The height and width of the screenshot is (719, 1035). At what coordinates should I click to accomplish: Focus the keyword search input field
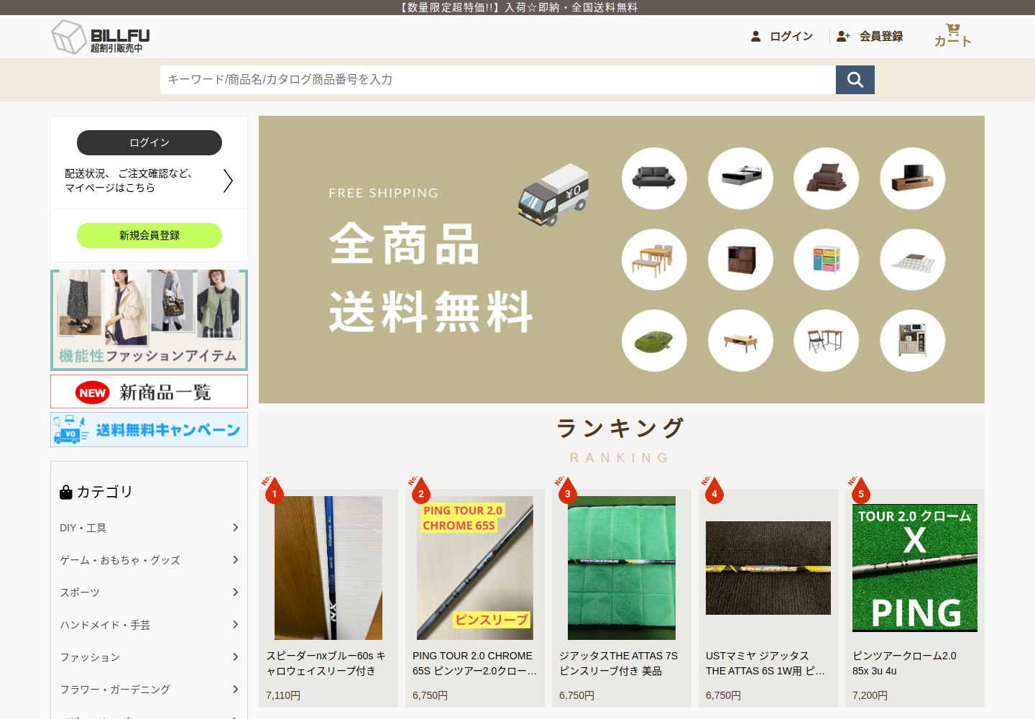tap(498, 80)
